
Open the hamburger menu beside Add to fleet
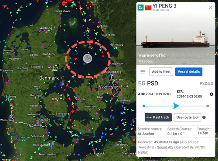point(143,72)
